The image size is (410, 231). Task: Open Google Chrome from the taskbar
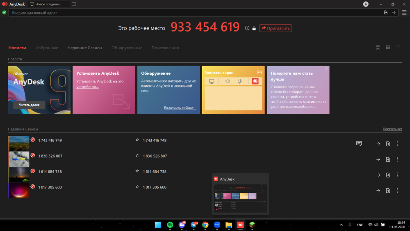click(205, 225)
